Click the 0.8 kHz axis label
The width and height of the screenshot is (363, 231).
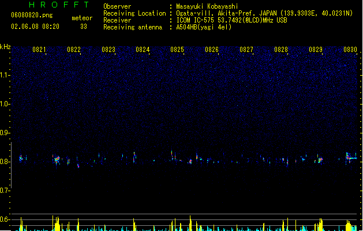5,162
